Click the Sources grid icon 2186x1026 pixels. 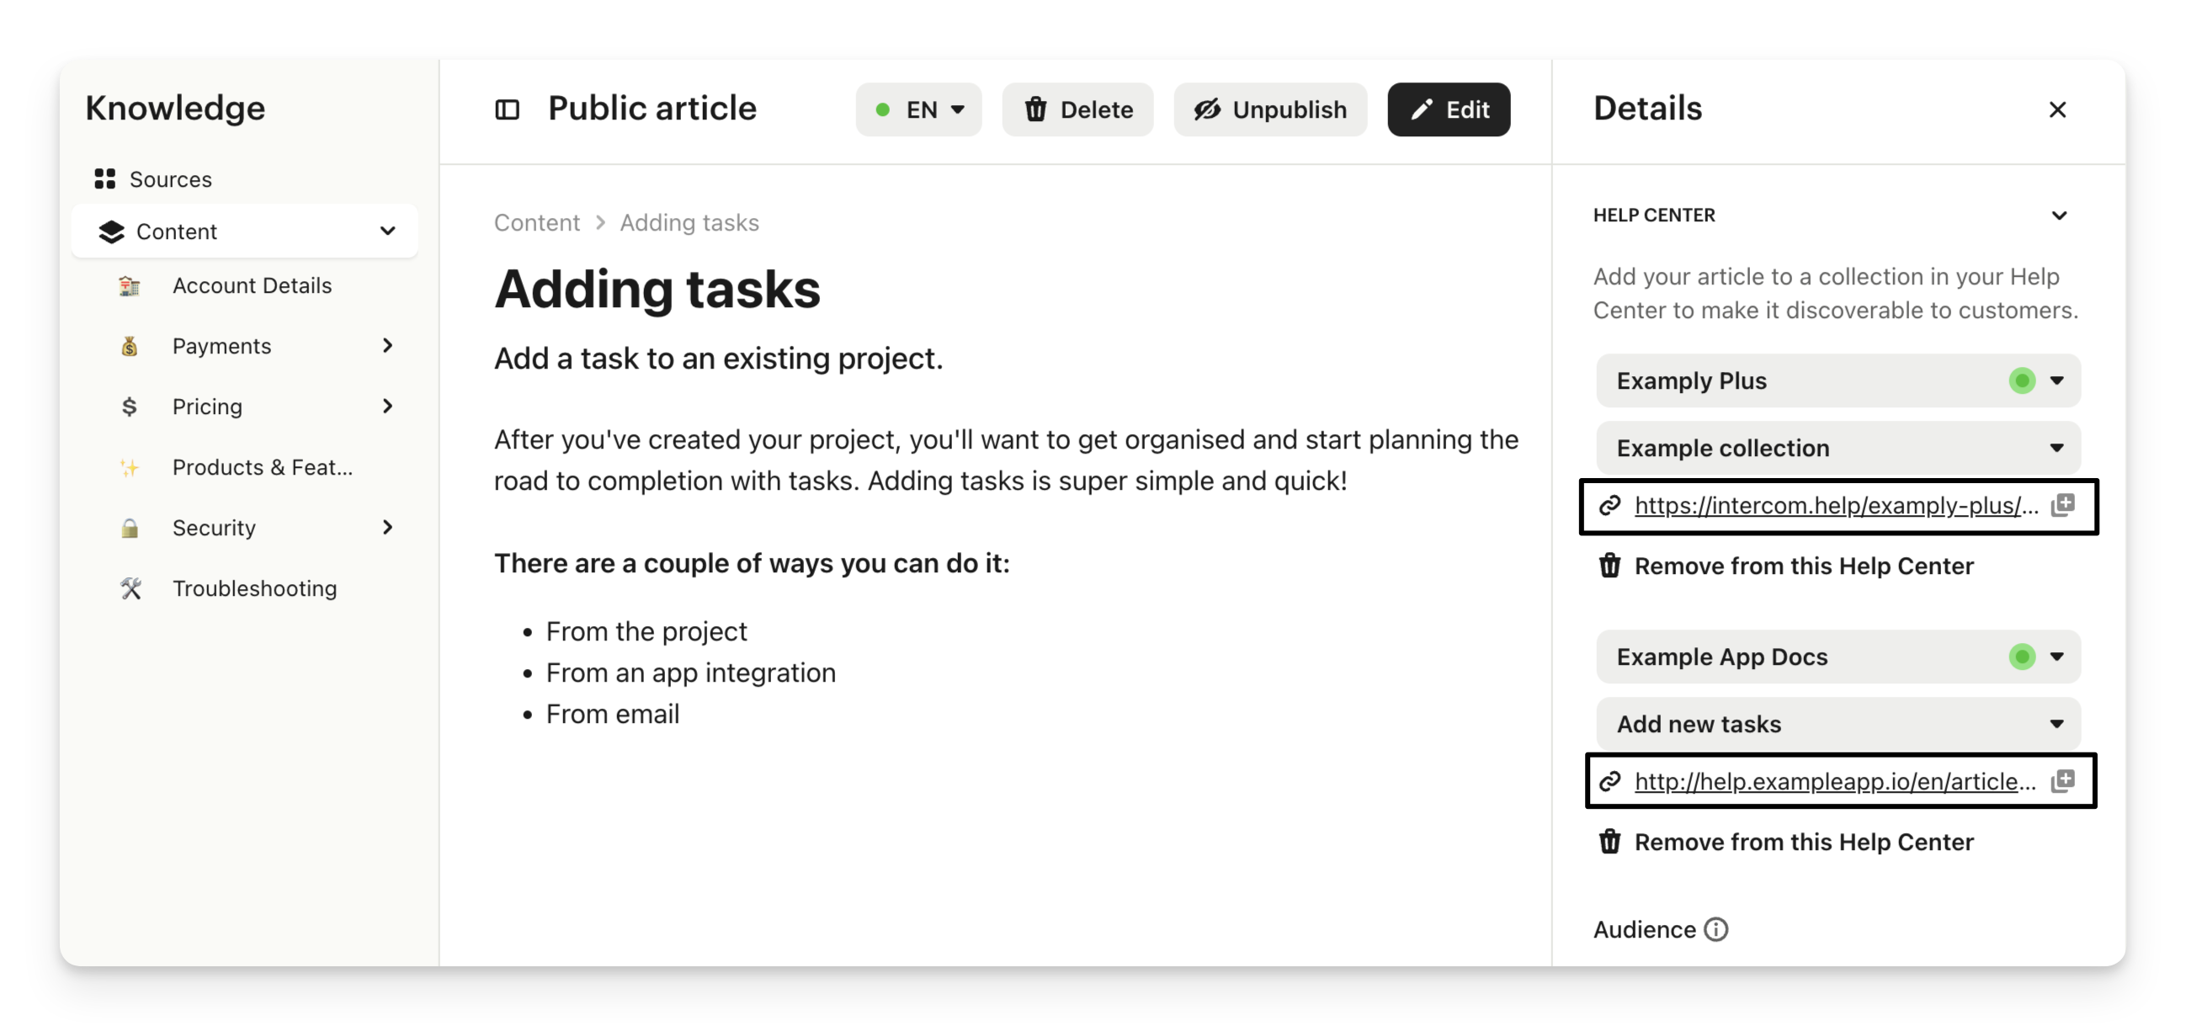coord(105,179)
